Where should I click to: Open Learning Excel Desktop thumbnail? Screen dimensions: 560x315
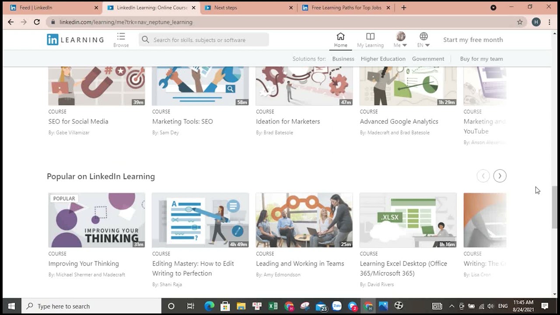click(x=408, y=220)
